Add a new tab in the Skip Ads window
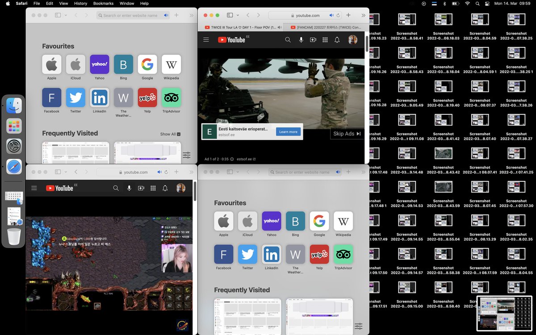 click(348, 15)
